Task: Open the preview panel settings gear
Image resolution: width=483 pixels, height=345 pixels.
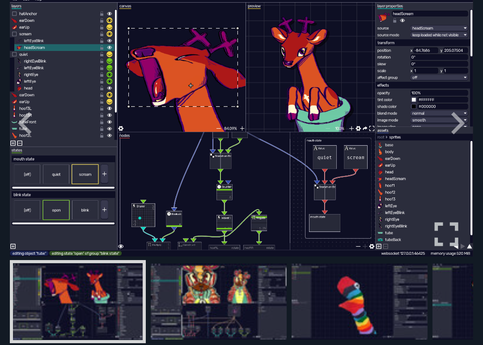Action: point(358,128)
